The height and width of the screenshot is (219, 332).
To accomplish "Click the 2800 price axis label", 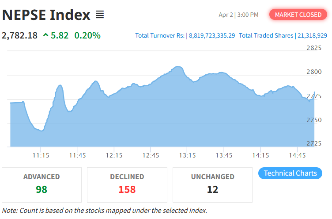I will tap(314, 72).
